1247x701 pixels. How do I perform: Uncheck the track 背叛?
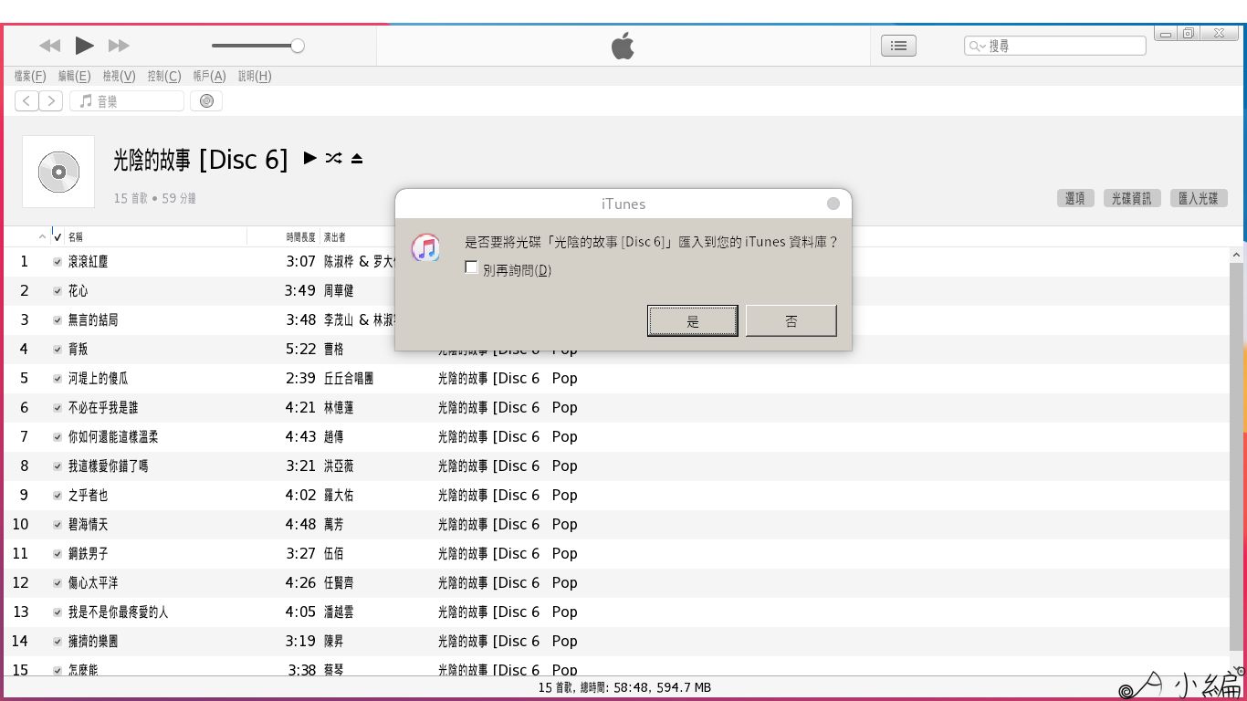[x=58, y=350]
